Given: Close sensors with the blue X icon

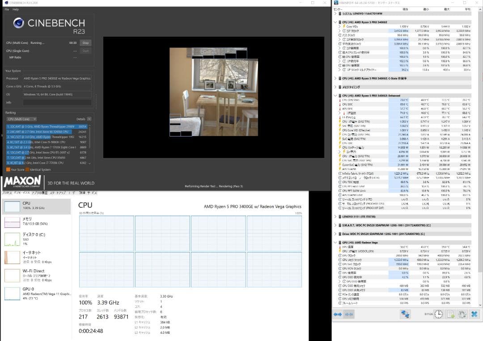Looking at the screenshot, I should tap(474, 314).
